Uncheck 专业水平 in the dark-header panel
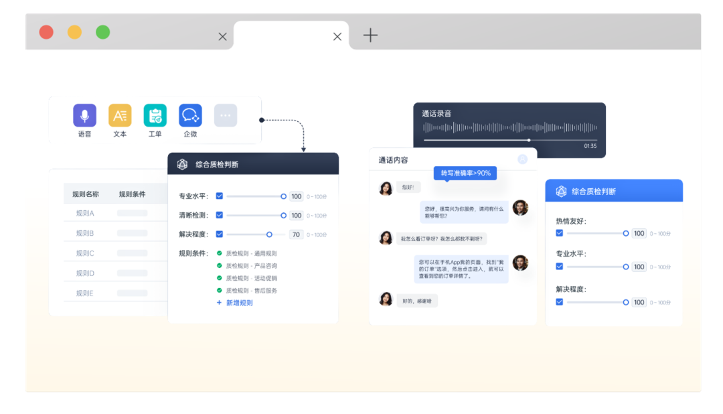This screenshot has width=723, height=414. pyautogui.click(x=220, y=196)
